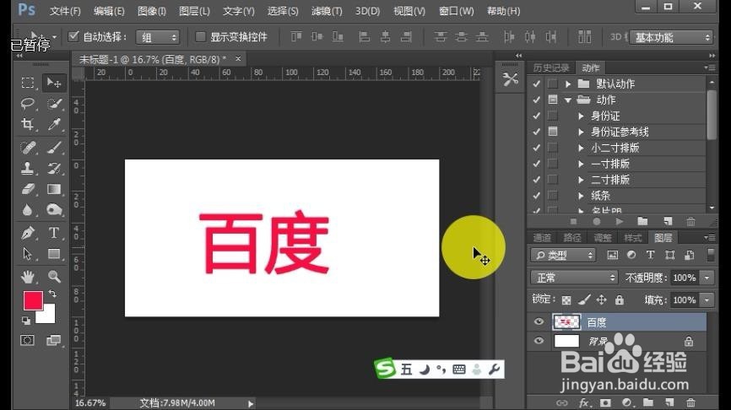Toggle Auto-Select checkbox
This screenshot has height=410, width=731.
[x=73, y=36]
